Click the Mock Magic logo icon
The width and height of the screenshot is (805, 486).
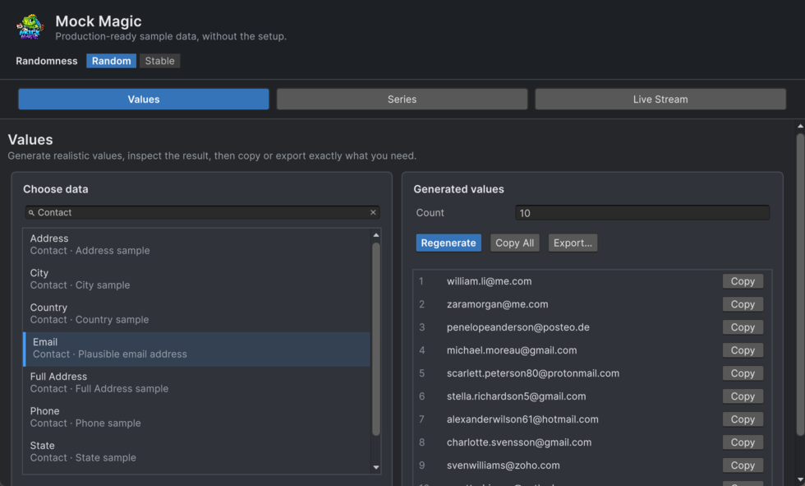(x=30, y=27)
